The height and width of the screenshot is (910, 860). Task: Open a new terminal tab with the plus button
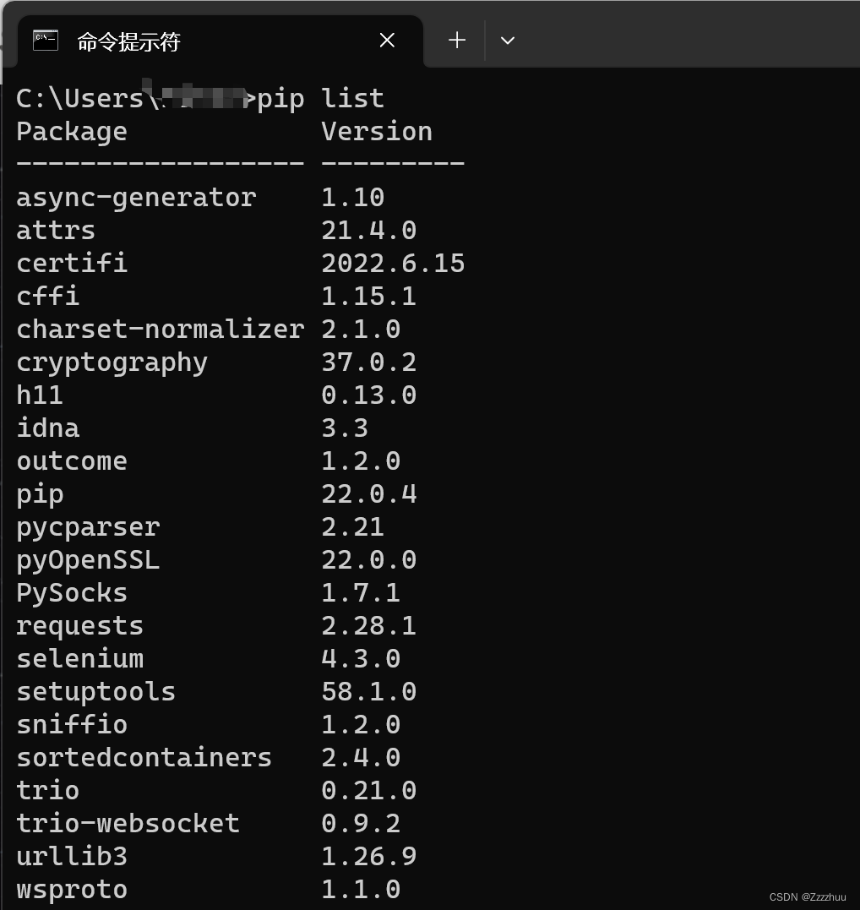pyautogui.click(x=456, y=40)
